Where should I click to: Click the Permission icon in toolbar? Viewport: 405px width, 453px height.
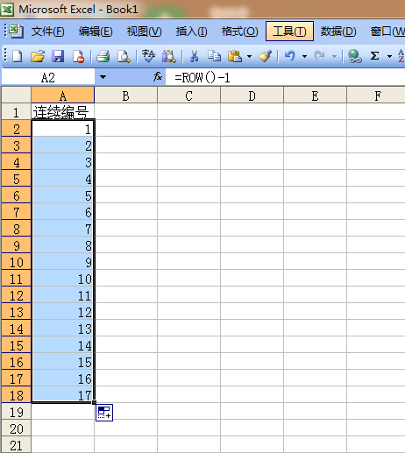click(x=78, y=56)
